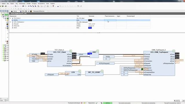Click the red compile error counter icon
The width and height of the screenshot is (185, 104).
[x=82, y=103]
